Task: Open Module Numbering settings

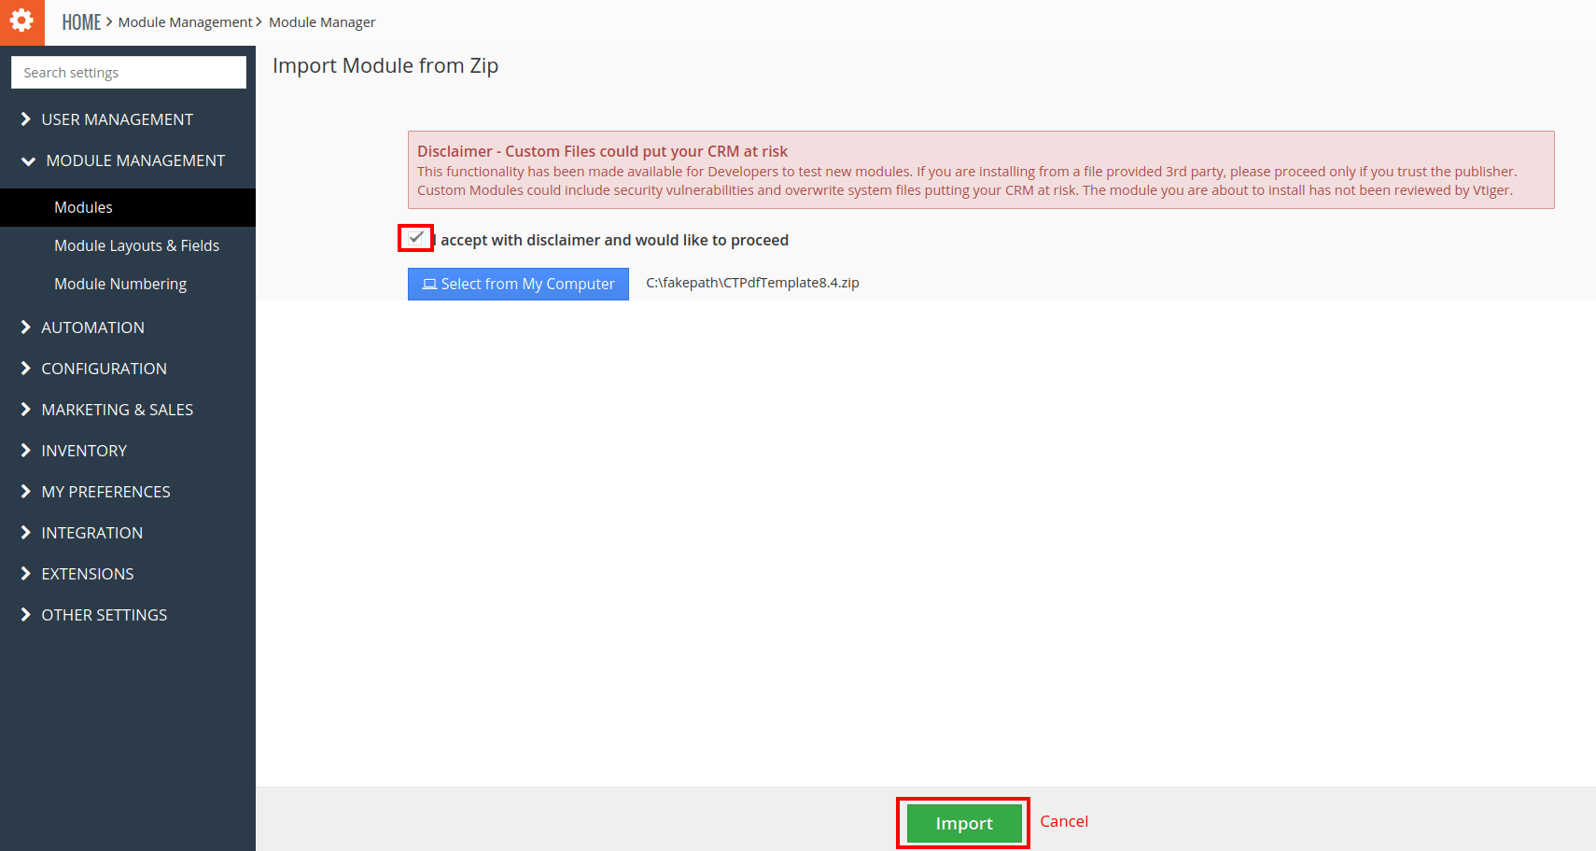Action: click(128, 284)
